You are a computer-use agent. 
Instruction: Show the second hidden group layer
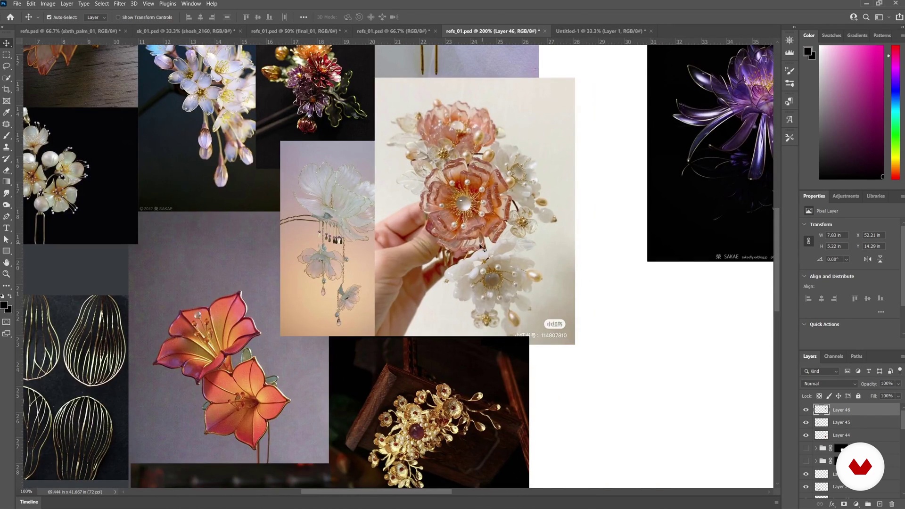pyautogui.click(x=806, y=461)
